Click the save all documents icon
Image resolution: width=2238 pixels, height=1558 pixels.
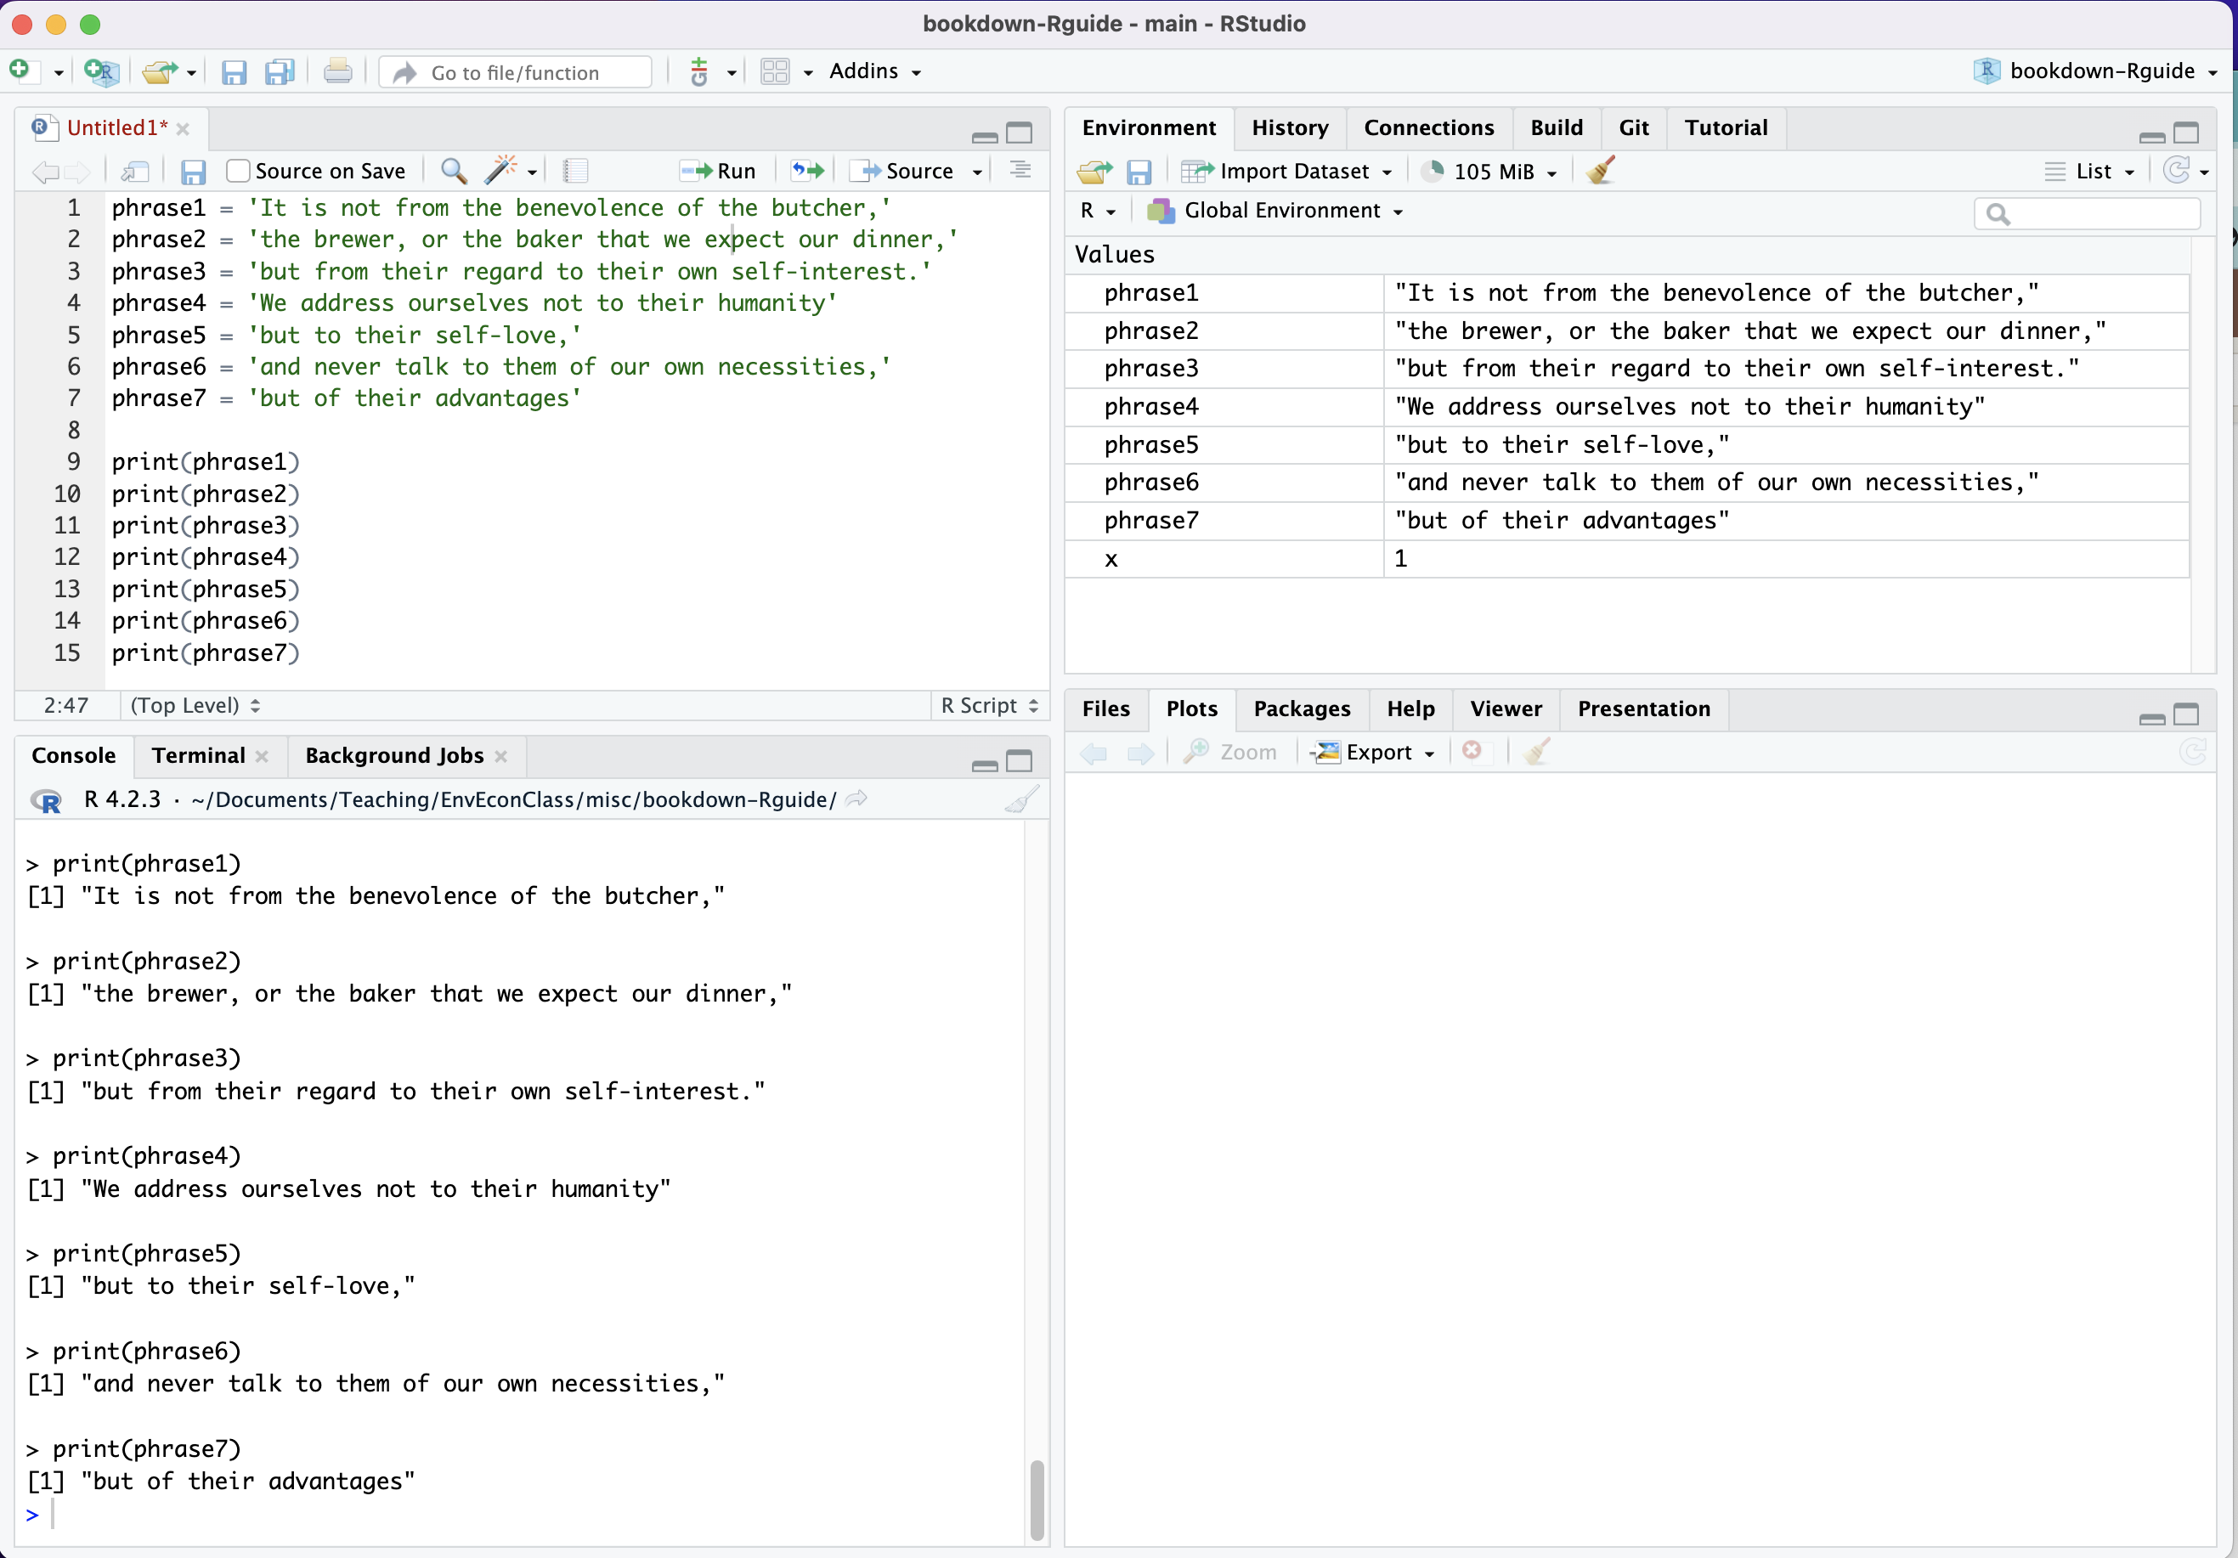tap(280, 72)
